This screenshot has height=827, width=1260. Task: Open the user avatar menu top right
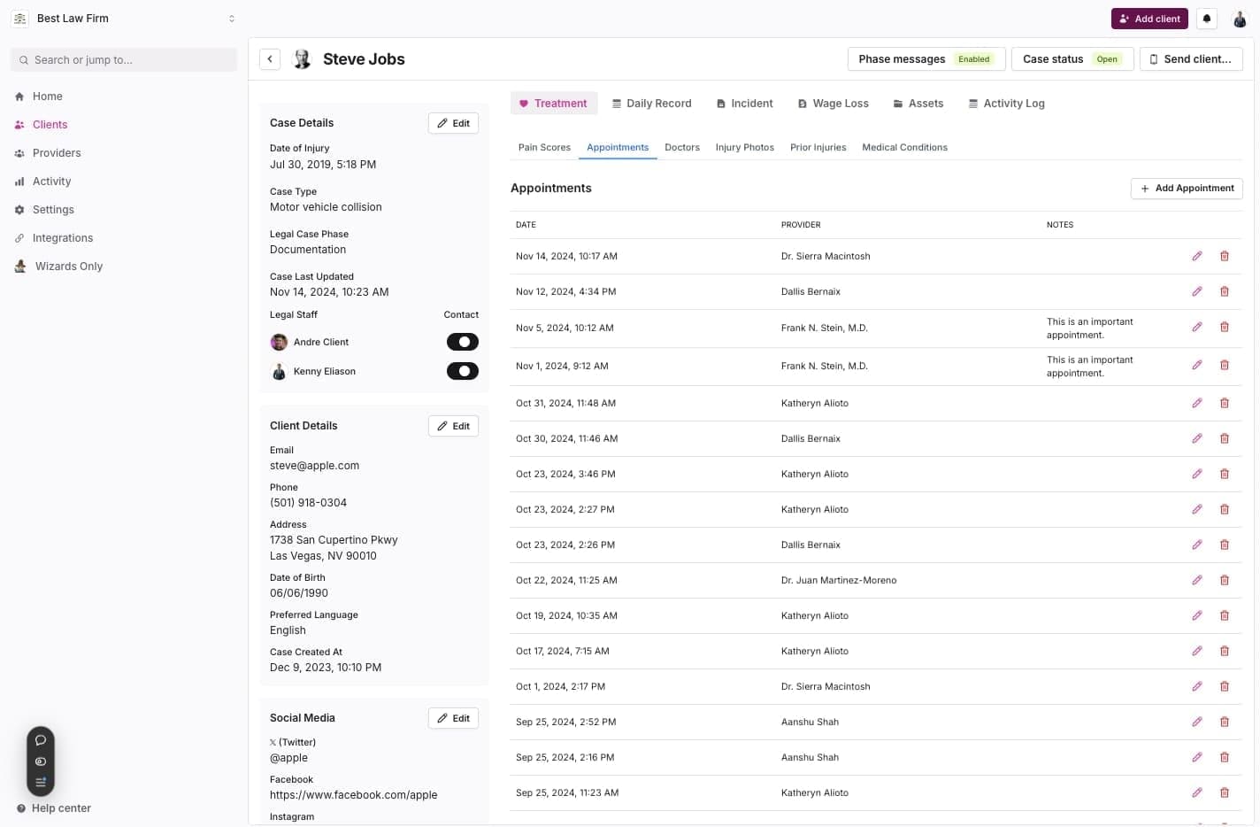[x=1240, y=18]
